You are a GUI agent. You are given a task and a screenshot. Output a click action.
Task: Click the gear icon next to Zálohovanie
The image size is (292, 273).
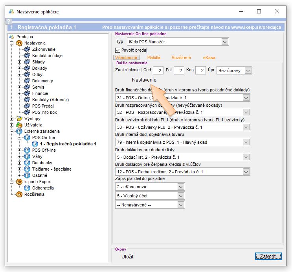(x=27, y=49)
